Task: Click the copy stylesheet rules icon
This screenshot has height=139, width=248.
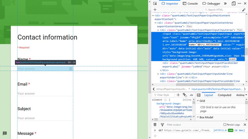Action: pos(185,95)
